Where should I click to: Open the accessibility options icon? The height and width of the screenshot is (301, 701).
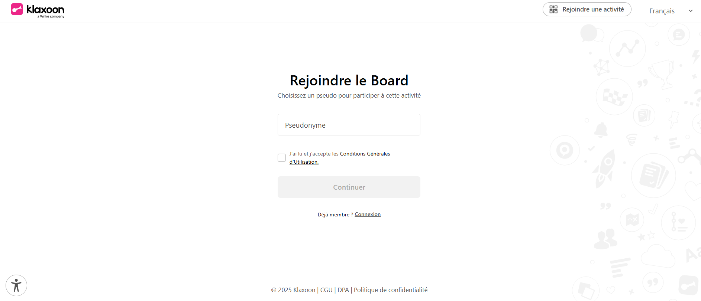[16, 285]
